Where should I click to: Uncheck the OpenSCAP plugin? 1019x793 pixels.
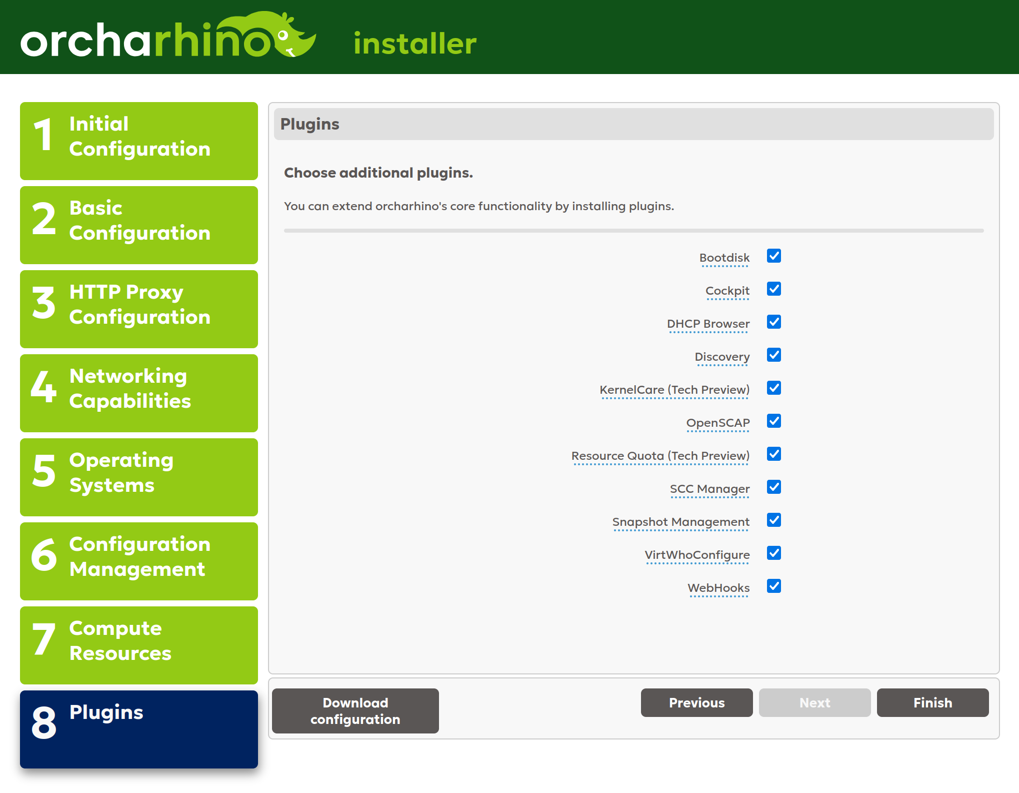(x=773, y=421)
